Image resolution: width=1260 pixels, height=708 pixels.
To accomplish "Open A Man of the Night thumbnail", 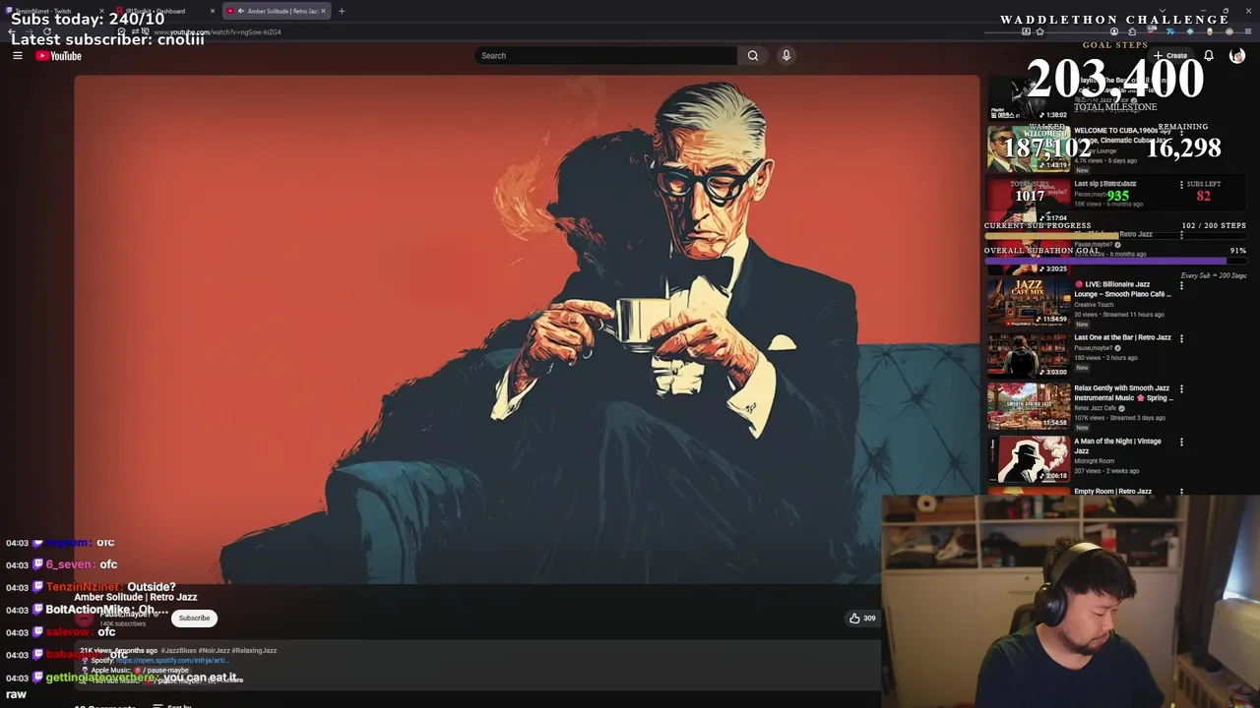I will [1029, 458].
